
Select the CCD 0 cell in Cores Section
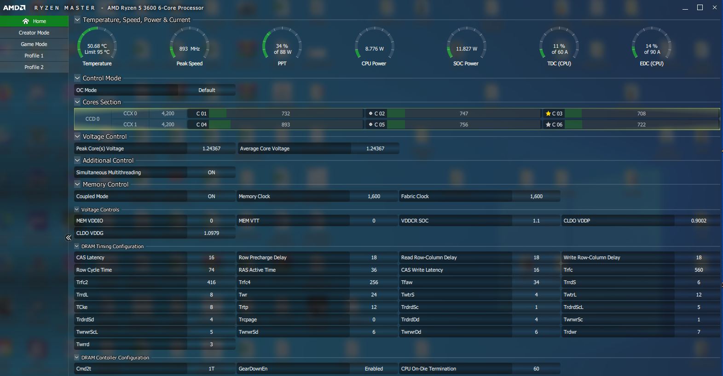[93, 119]
